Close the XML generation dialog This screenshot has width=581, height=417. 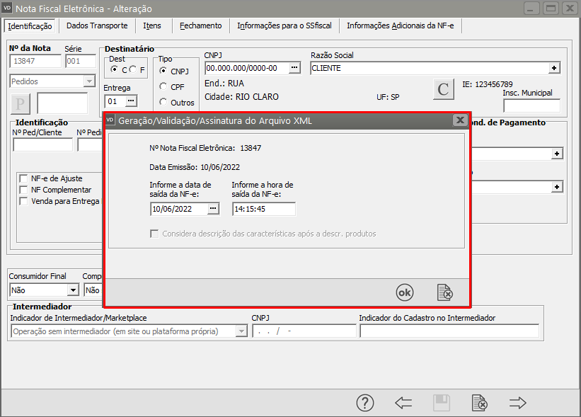(459, 120)
